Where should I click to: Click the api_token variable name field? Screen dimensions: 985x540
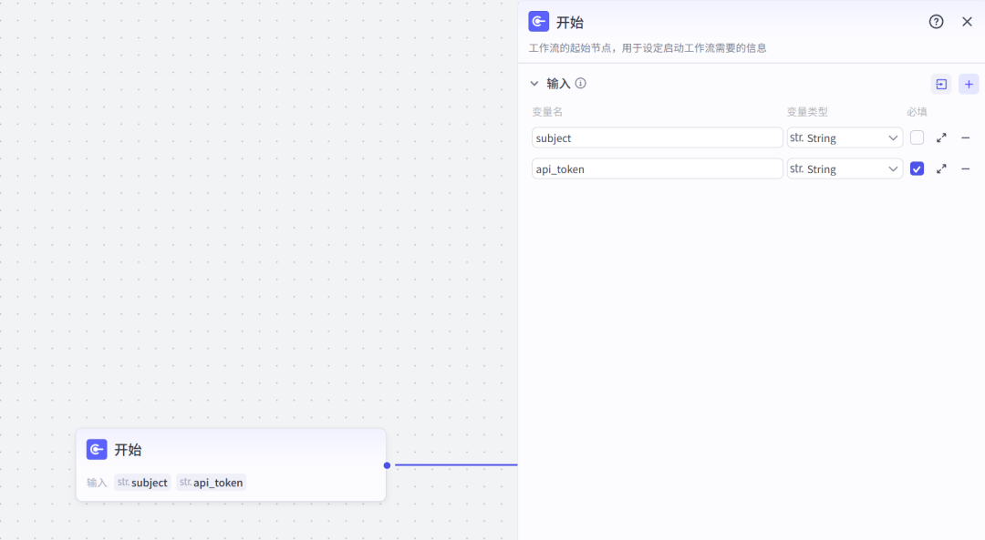click(657, 168)
